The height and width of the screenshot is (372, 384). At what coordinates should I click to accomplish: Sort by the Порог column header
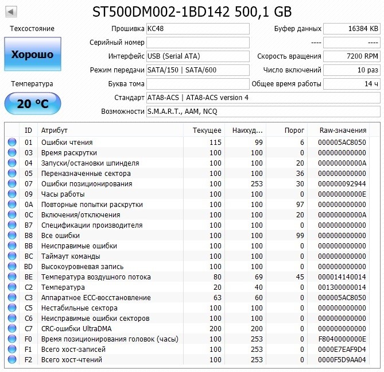tap(287, 131)
